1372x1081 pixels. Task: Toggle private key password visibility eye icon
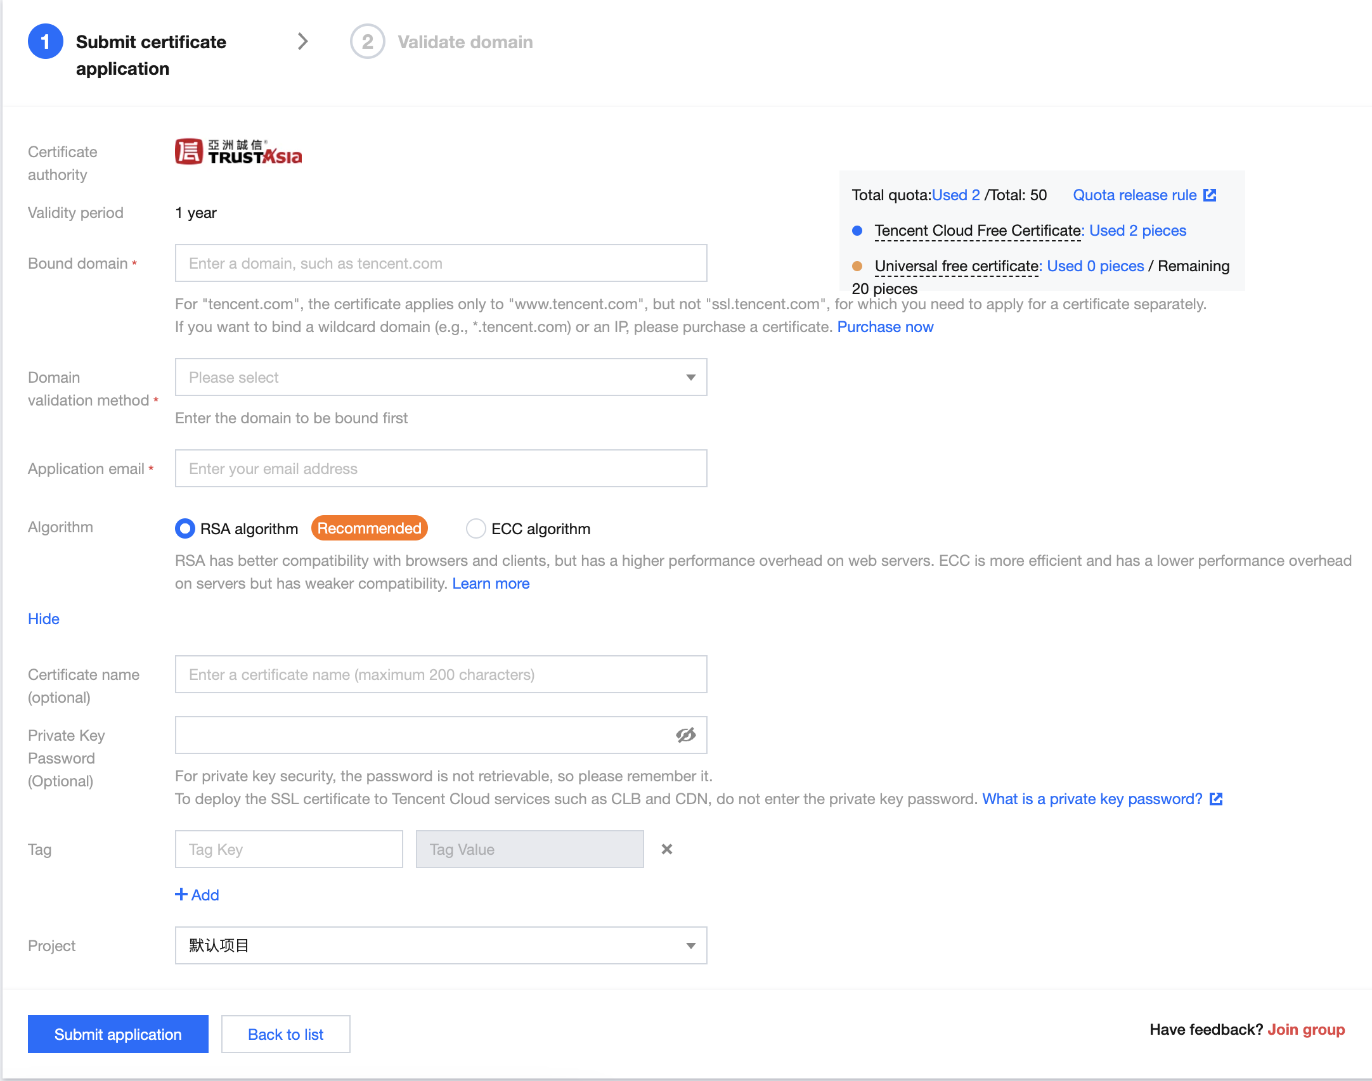pyautogui.click(x=685, y=735)
